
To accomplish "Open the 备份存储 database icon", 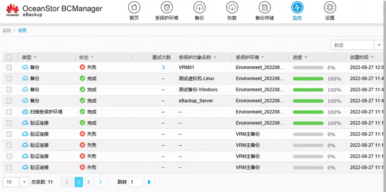I will point(265,7).
